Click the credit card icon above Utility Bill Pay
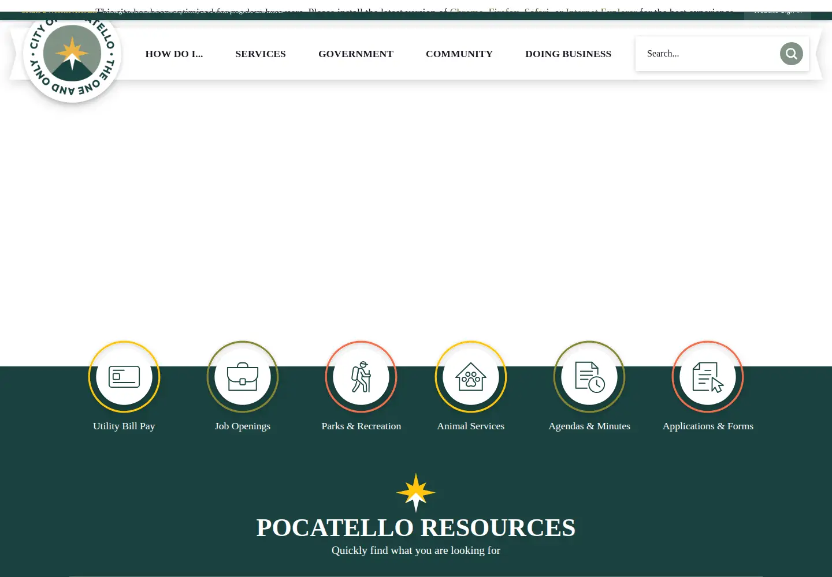832x577 pixels. point(124,377)
